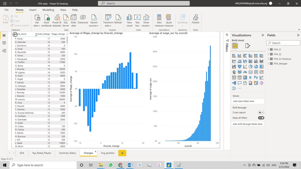The image size is (301, 169).
Task: Import from Excel workbook
Action: tap(46, 21)
